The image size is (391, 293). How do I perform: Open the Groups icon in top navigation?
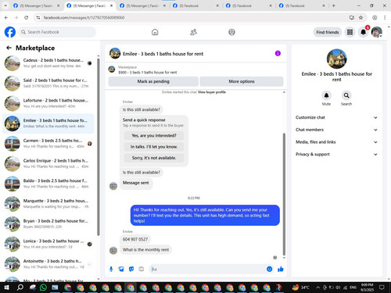pos(231,32)
